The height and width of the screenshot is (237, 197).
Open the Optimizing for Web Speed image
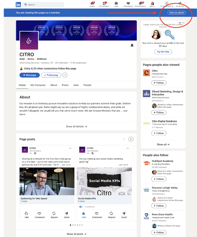pyautogui.click(x=47, y=181)
